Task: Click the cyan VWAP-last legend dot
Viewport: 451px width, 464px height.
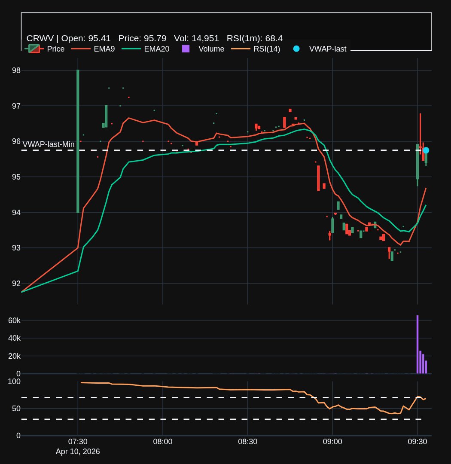Action: [296, 49]
